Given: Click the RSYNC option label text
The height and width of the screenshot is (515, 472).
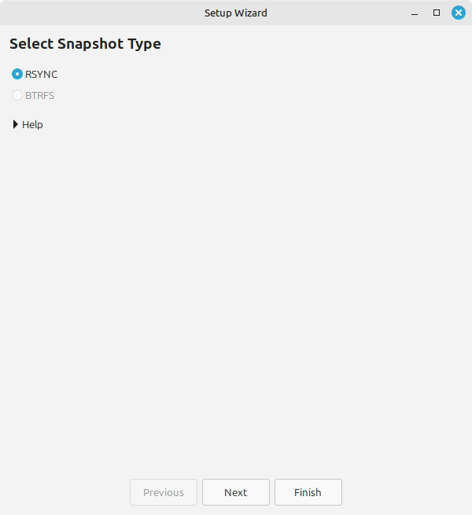Looking at the screenshot, I should click(x=42, y=75).
